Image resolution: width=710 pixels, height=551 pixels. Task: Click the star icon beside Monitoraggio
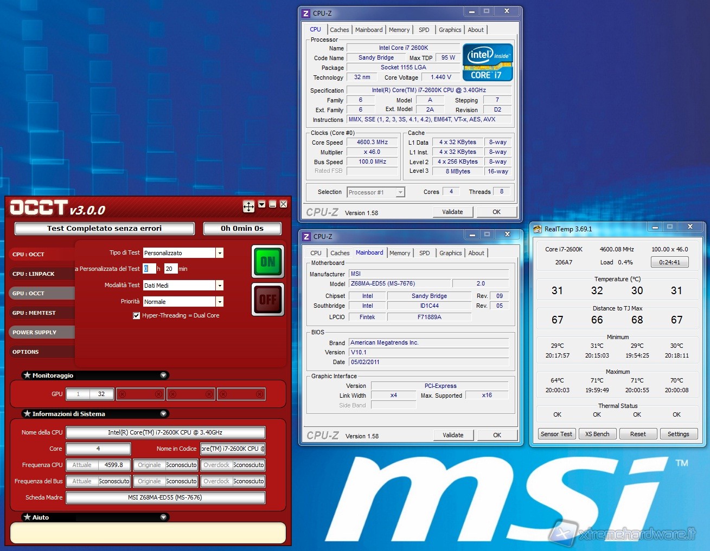[x=27, y=375]
